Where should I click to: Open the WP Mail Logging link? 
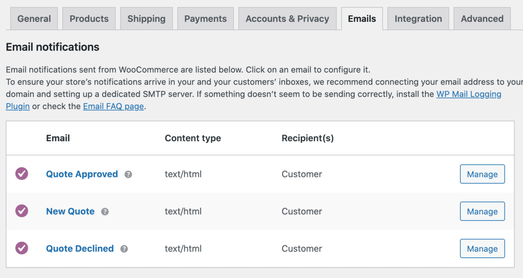469,94
